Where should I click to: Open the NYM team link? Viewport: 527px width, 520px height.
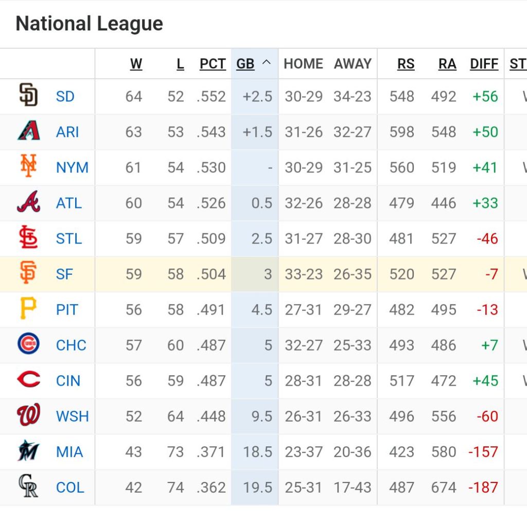coord(72,167)
